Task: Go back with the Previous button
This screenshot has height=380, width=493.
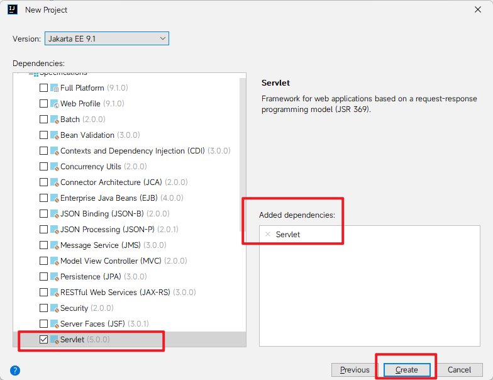Action: point(354,370)
